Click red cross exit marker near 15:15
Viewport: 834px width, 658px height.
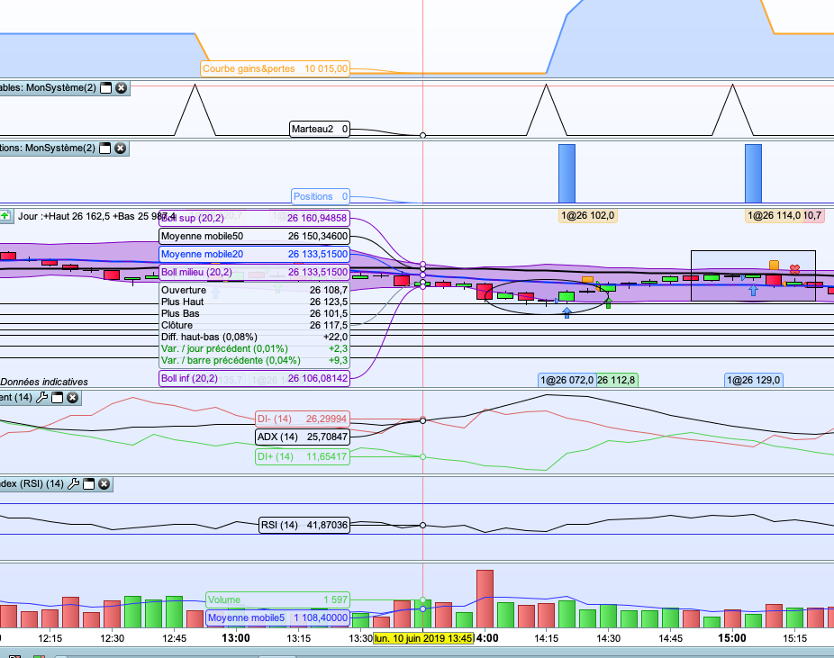click(x=794, y=269)
